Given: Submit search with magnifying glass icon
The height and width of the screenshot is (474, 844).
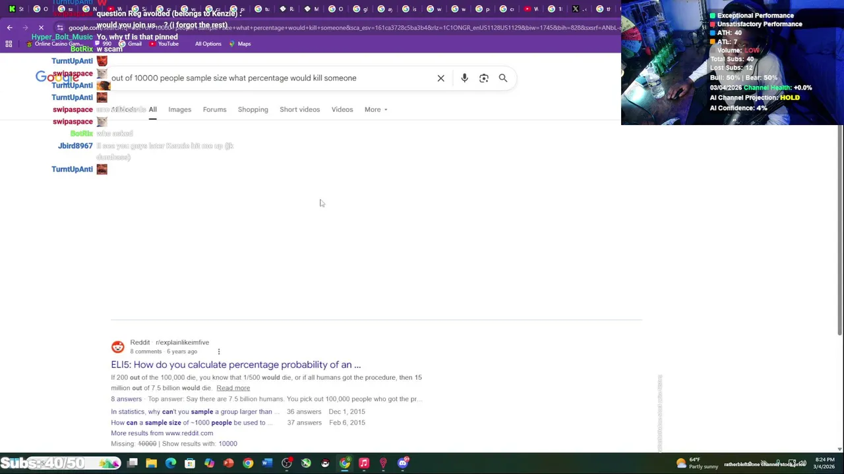Looking at the screenshot, I should 503,78.
